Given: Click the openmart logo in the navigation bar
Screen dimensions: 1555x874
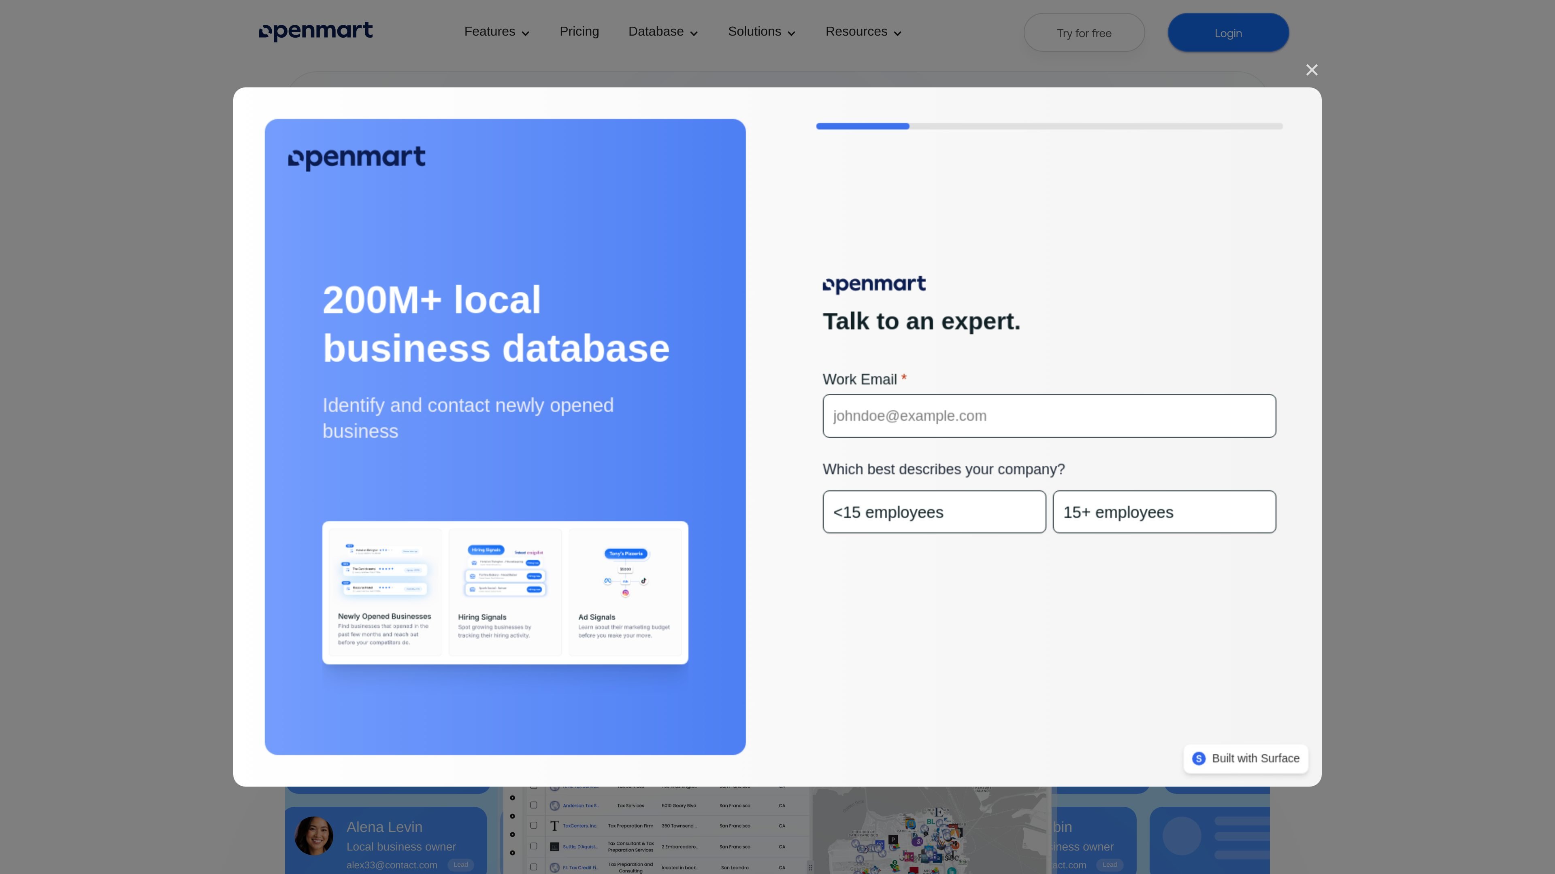Looking at the screenshot, I should [316, 32].
